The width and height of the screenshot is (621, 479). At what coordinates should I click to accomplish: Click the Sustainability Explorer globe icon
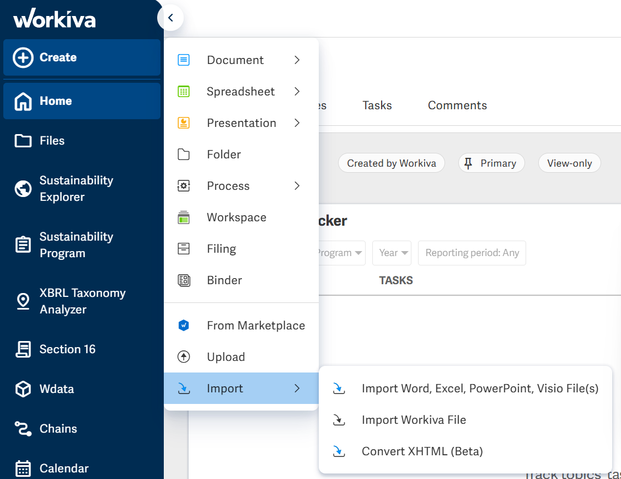click(x=23, y=189)
